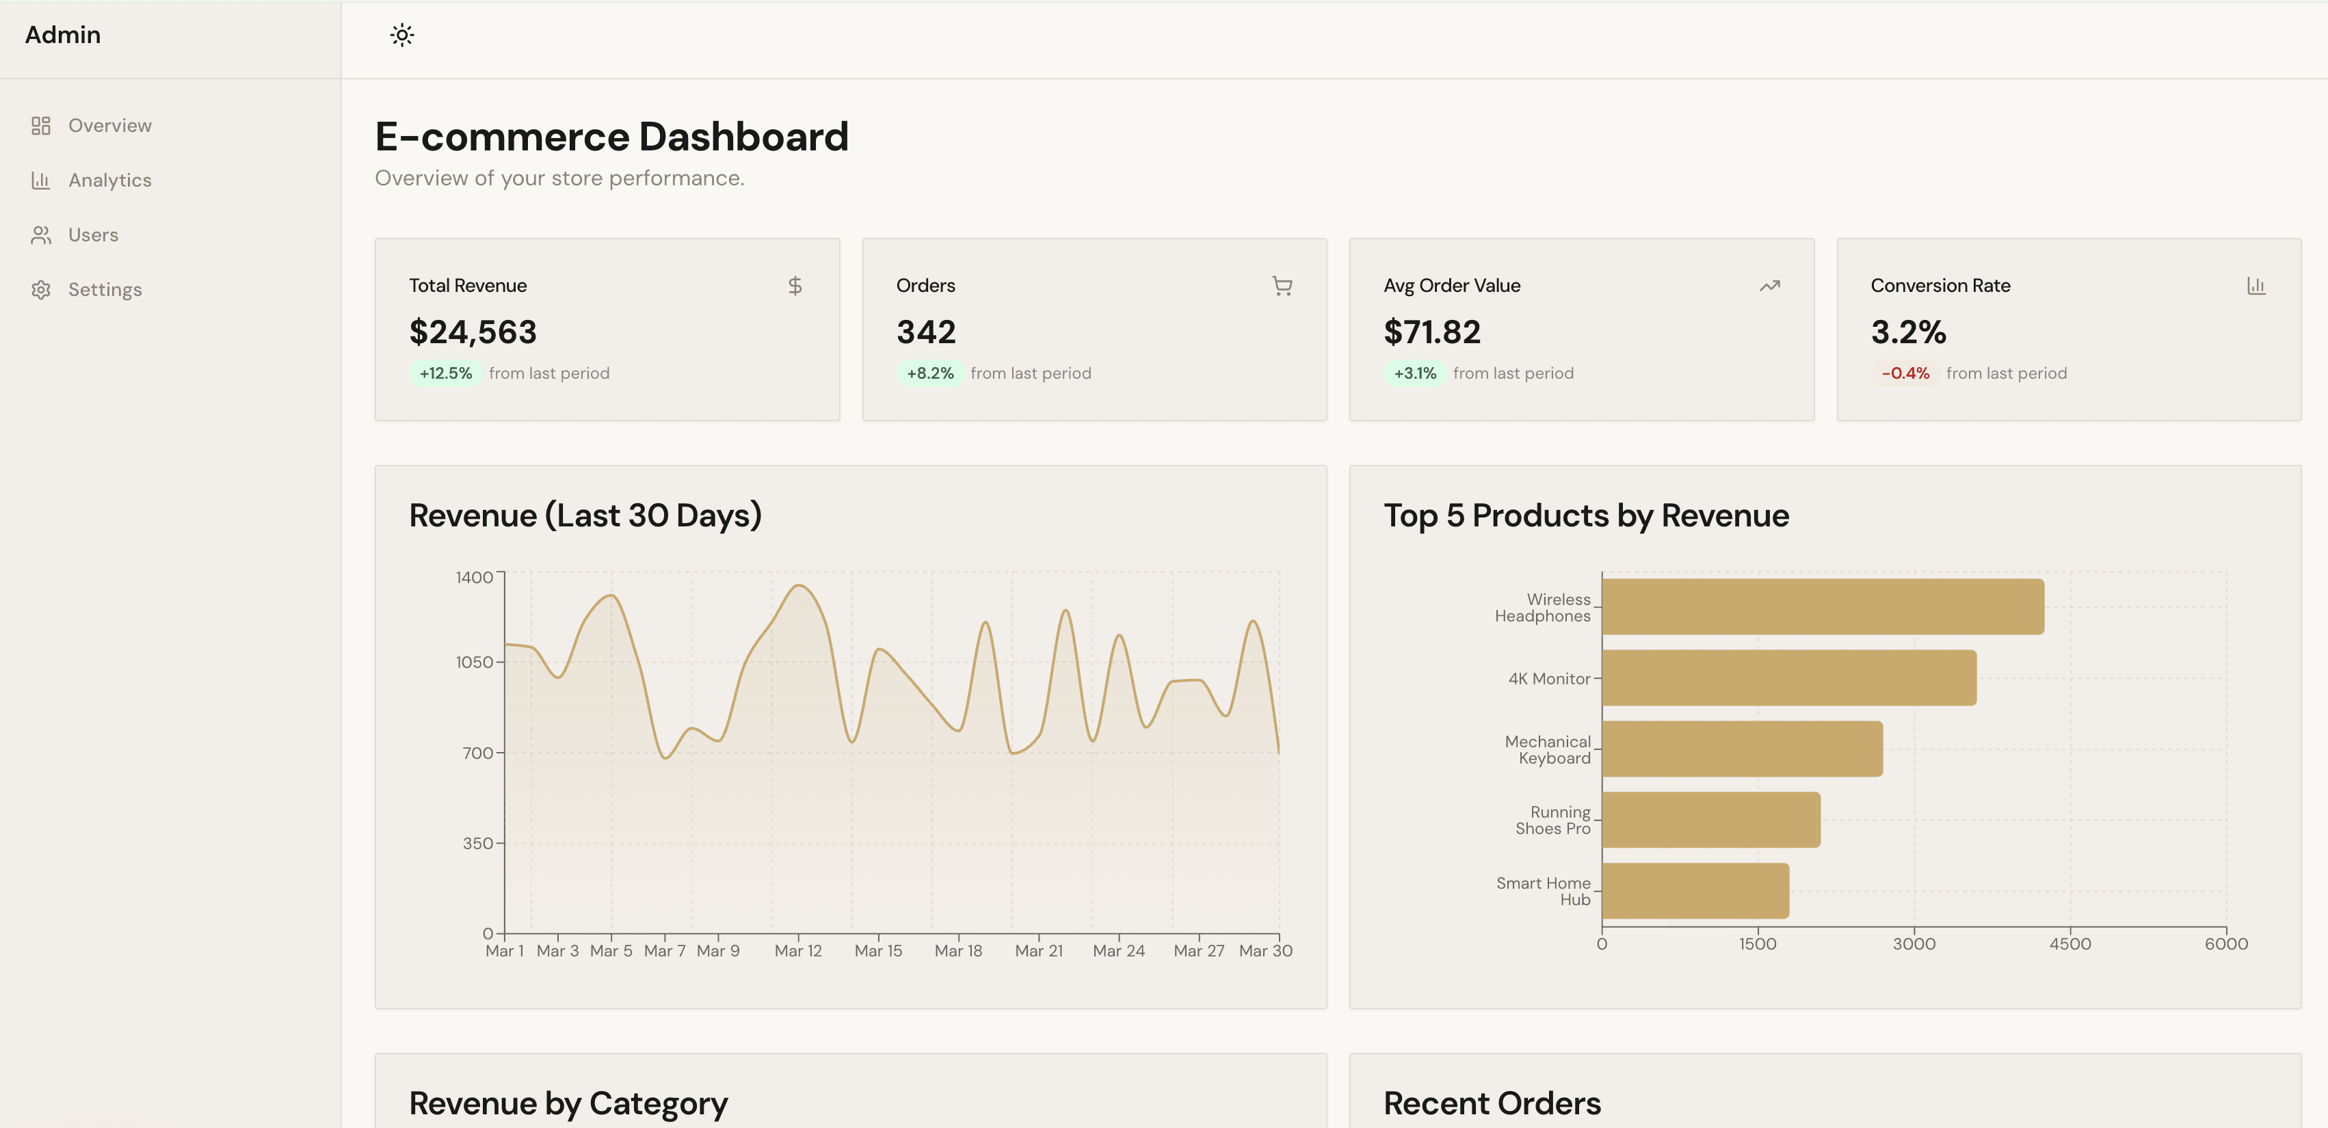The image size is (2328, 1128).
Task: Click the Smart Home Hub product label
Action: pos(1543,891)
